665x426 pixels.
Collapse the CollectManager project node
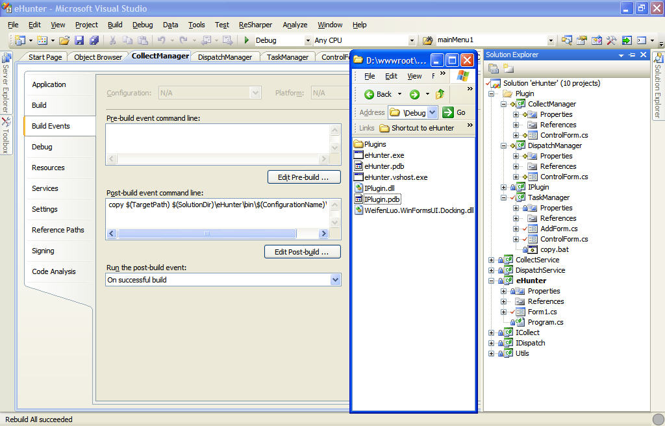pyautogui.click(x=503, y=104)
